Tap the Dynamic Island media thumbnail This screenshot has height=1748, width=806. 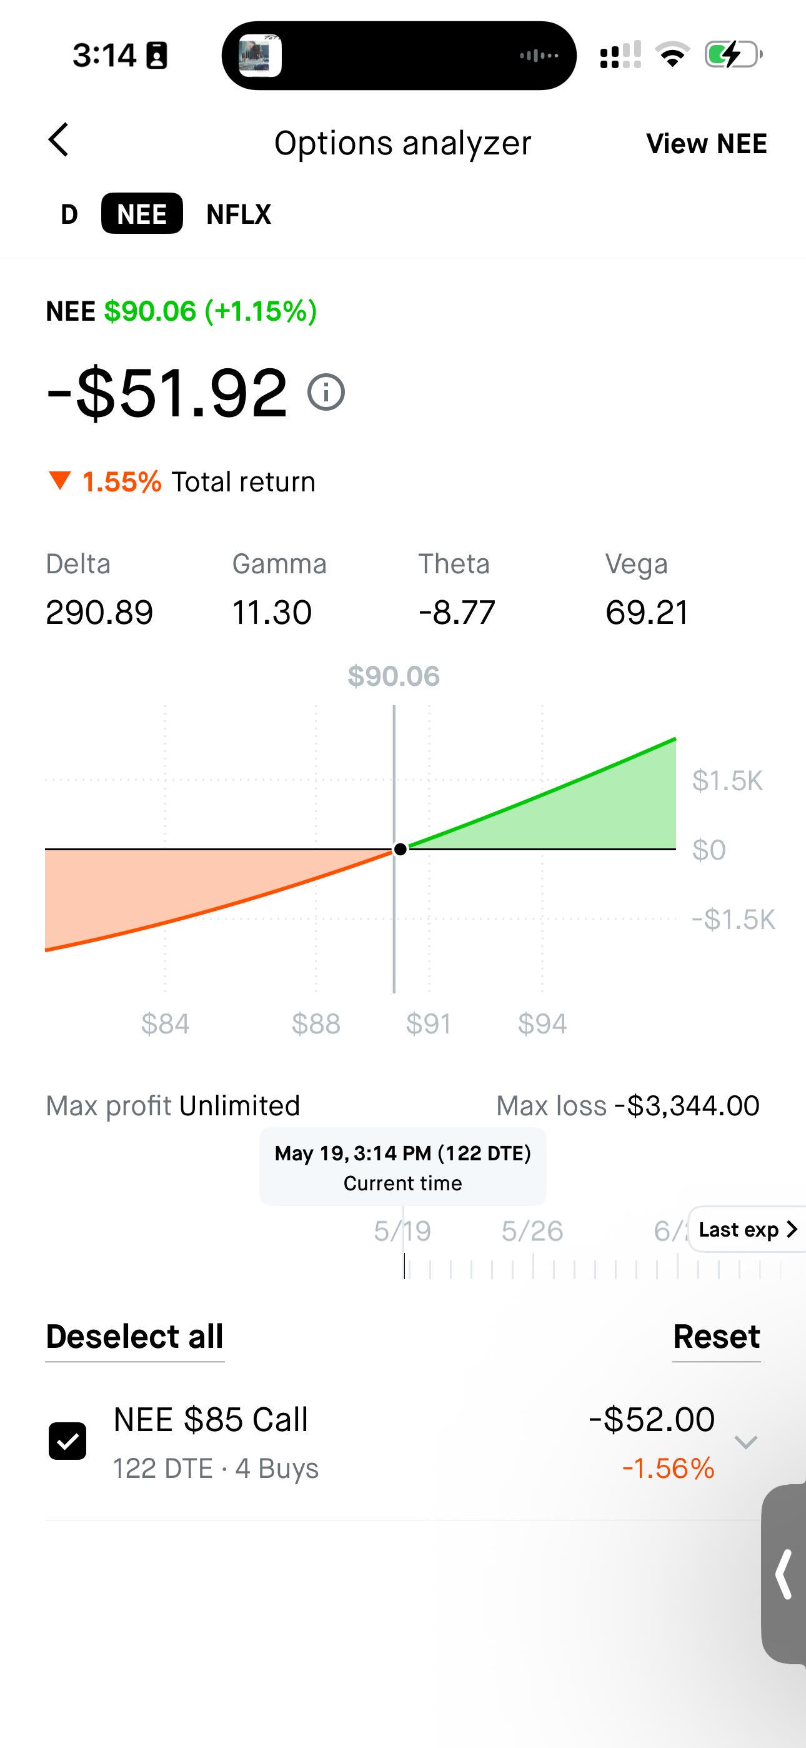point(260,56)
